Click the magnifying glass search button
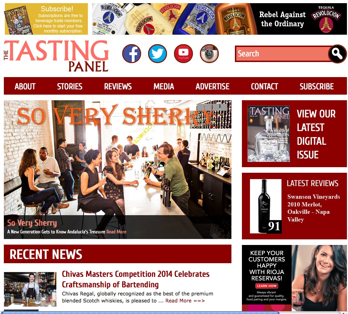Viewport: 348px width, 314px height. click(x=337, y=54)
